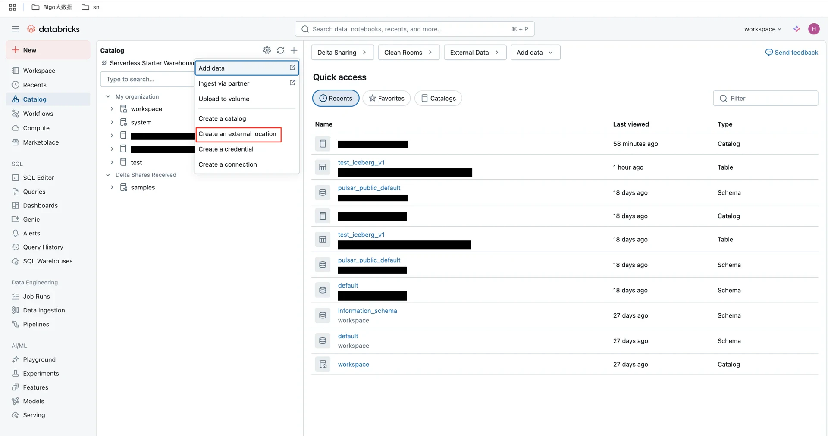828x436 pixels.
Task: Open the user avatar H menu
Action: click(814, 29)
